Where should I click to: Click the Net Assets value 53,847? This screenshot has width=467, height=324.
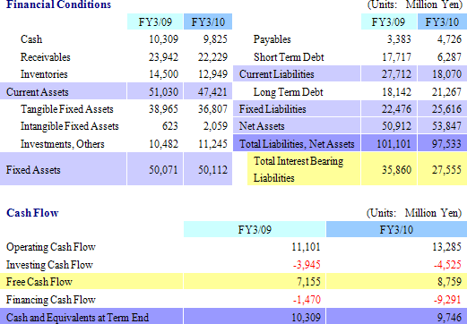coord(446,125)
